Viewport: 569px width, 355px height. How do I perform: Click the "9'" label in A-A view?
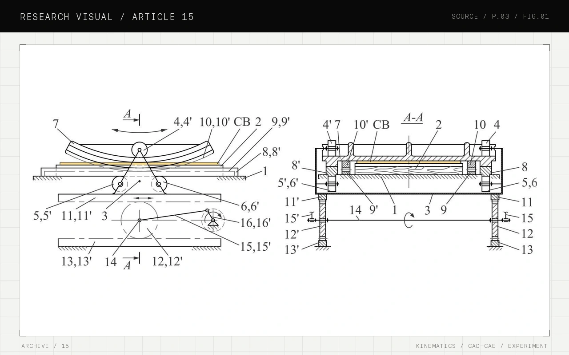pyautogui.click(x=374, y=209)
